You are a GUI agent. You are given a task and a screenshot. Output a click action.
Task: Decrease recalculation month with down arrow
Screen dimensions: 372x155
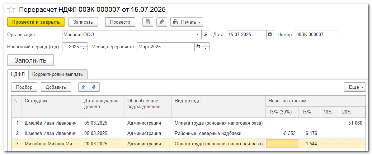(x=206, y=49)
